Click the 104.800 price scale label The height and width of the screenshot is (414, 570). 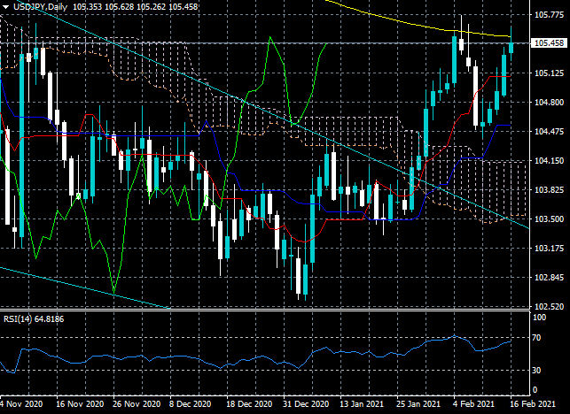coord(549,103)
